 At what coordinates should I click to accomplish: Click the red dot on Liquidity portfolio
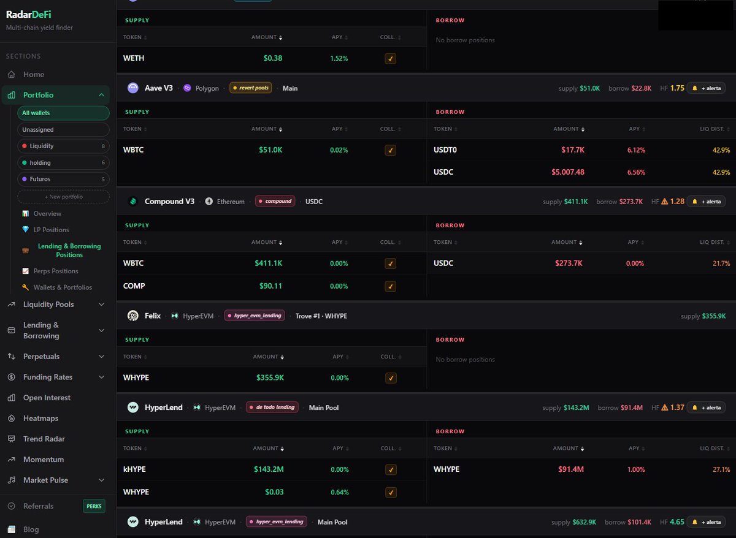pos(24,146)
